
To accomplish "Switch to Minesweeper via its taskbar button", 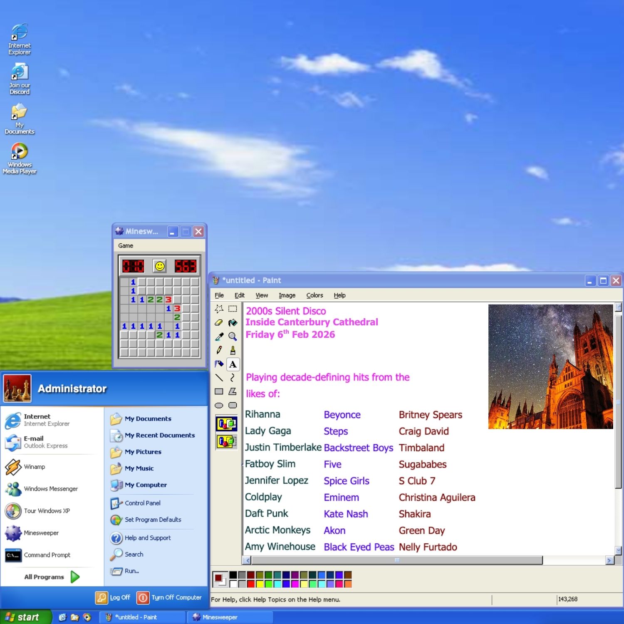I will [x=230, y=617].
